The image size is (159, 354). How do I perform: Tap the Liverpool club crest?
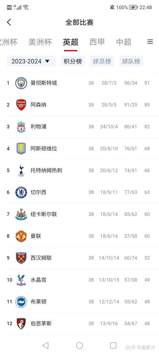[x=21, y=126]
